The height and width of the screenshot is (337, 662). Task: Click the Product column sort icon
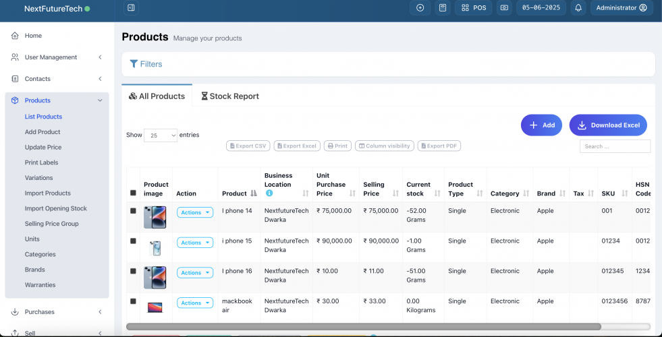253,193
